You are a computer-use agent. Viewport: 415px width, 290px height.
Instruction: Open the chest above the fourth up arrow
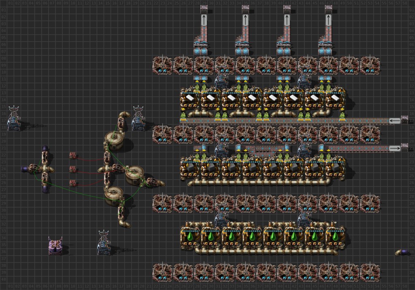328,10
